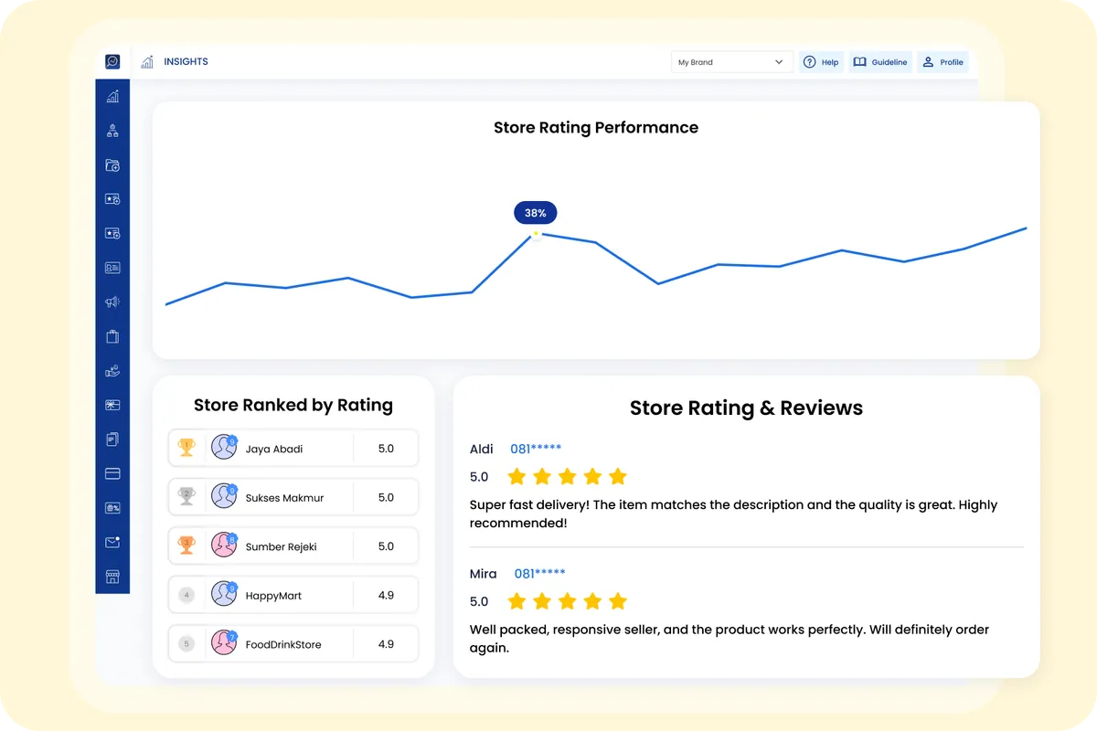Click the Store Ranked by Rating heading
The width and height of the screenshot is (1097, 731).
click(x=293, y=406)
